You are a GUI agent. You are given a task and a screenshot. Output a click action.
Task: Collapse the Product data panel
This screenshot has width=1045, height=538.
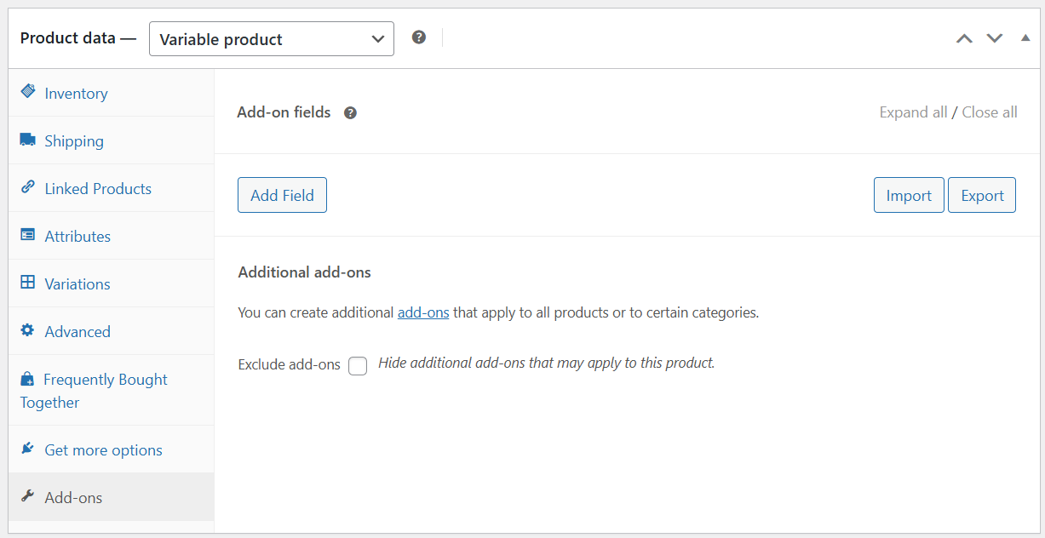click(1025, 38)
